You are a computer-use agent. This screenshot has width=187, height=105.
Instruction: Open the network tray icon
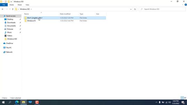click(x=166, y=102)
